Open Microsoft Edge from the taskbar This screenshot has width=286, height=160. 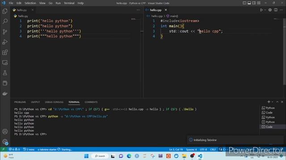129,156
